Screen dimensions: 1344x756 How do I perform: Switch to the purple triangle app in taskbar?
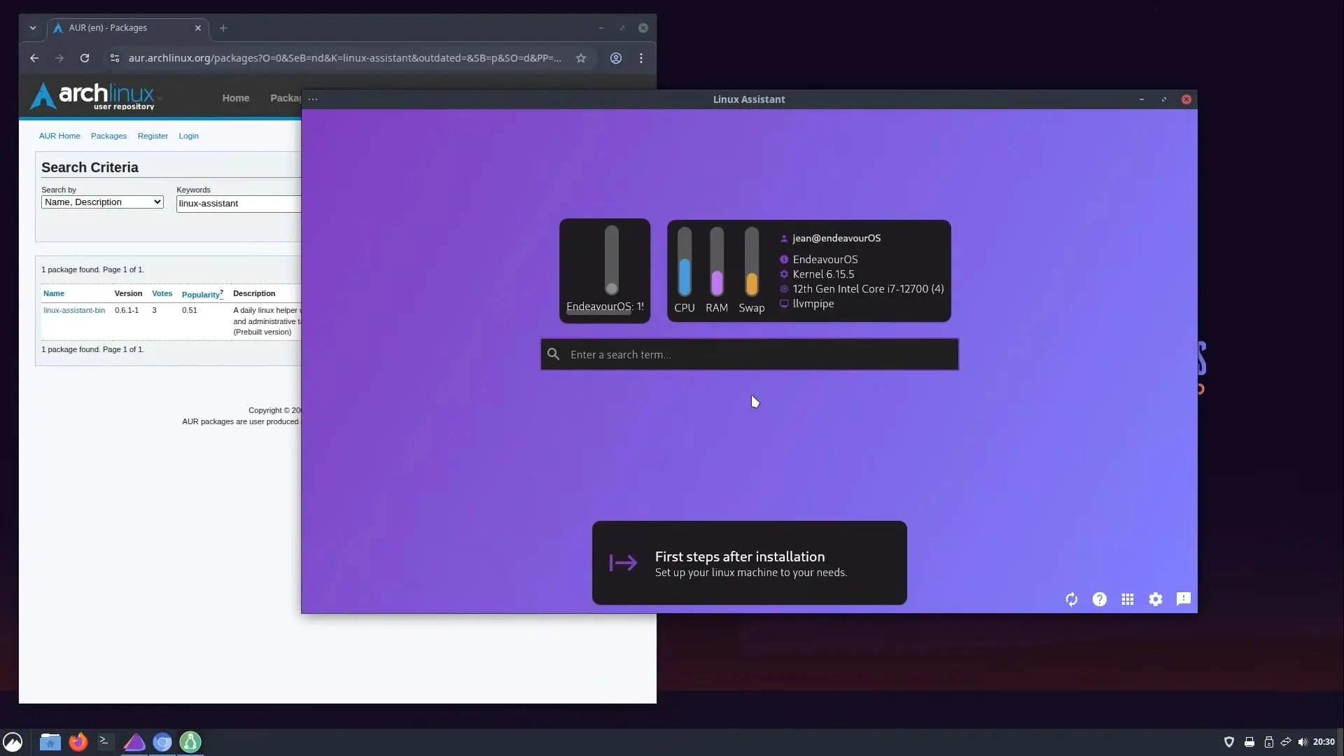[x=134, y=742]
